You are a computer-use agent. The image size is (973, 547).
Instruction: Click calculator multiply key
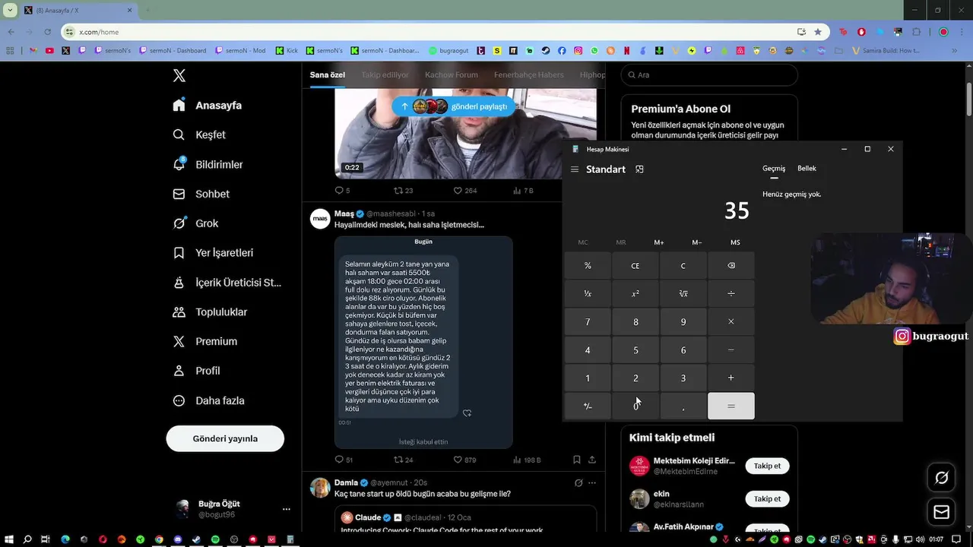coord(731,322)
